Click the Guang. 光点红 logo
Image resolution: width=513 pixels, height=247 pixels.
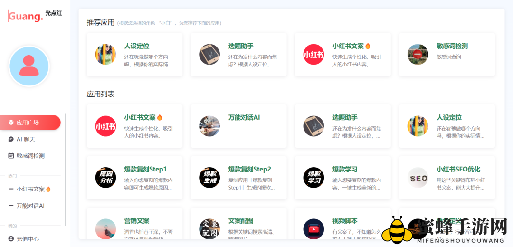click(x=35, y=15)
